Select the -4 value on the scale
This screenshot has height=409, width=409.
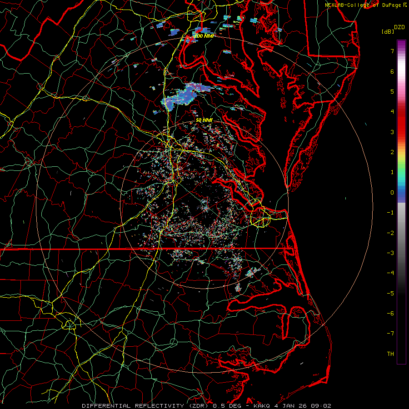(390, 273)
